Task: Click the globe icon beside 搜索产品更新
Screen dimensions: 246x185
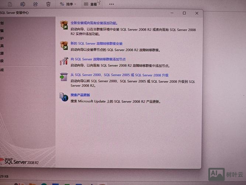Action: coord(64,97)
